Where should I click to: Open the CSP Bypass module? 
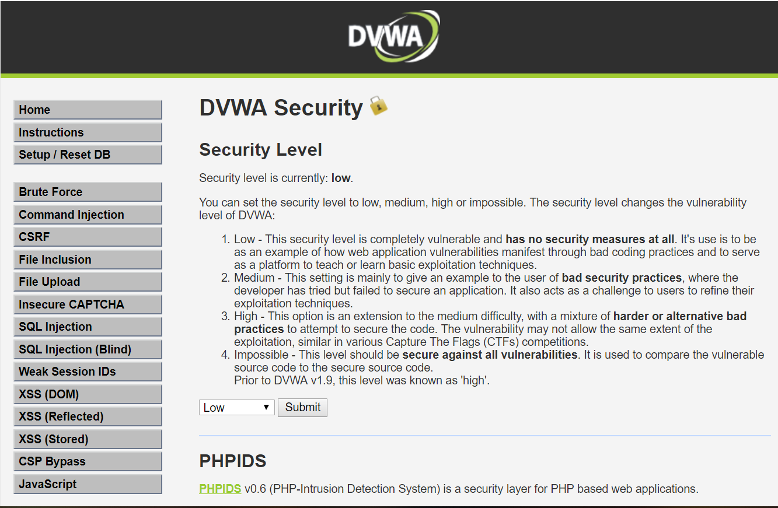[87, 461]
